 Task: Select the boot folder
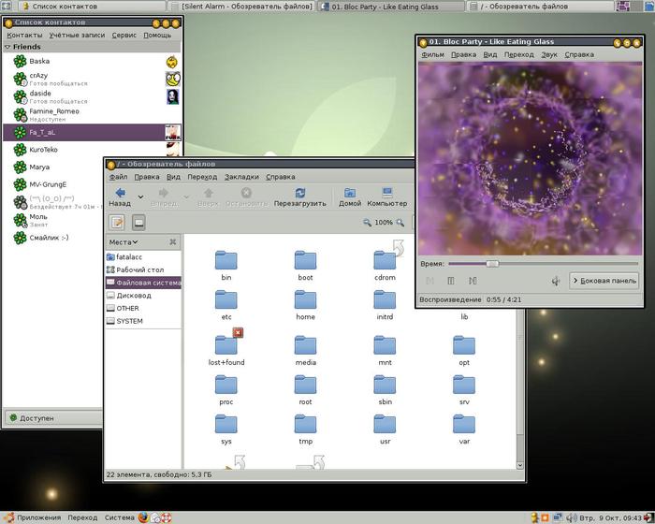[305, 266]
